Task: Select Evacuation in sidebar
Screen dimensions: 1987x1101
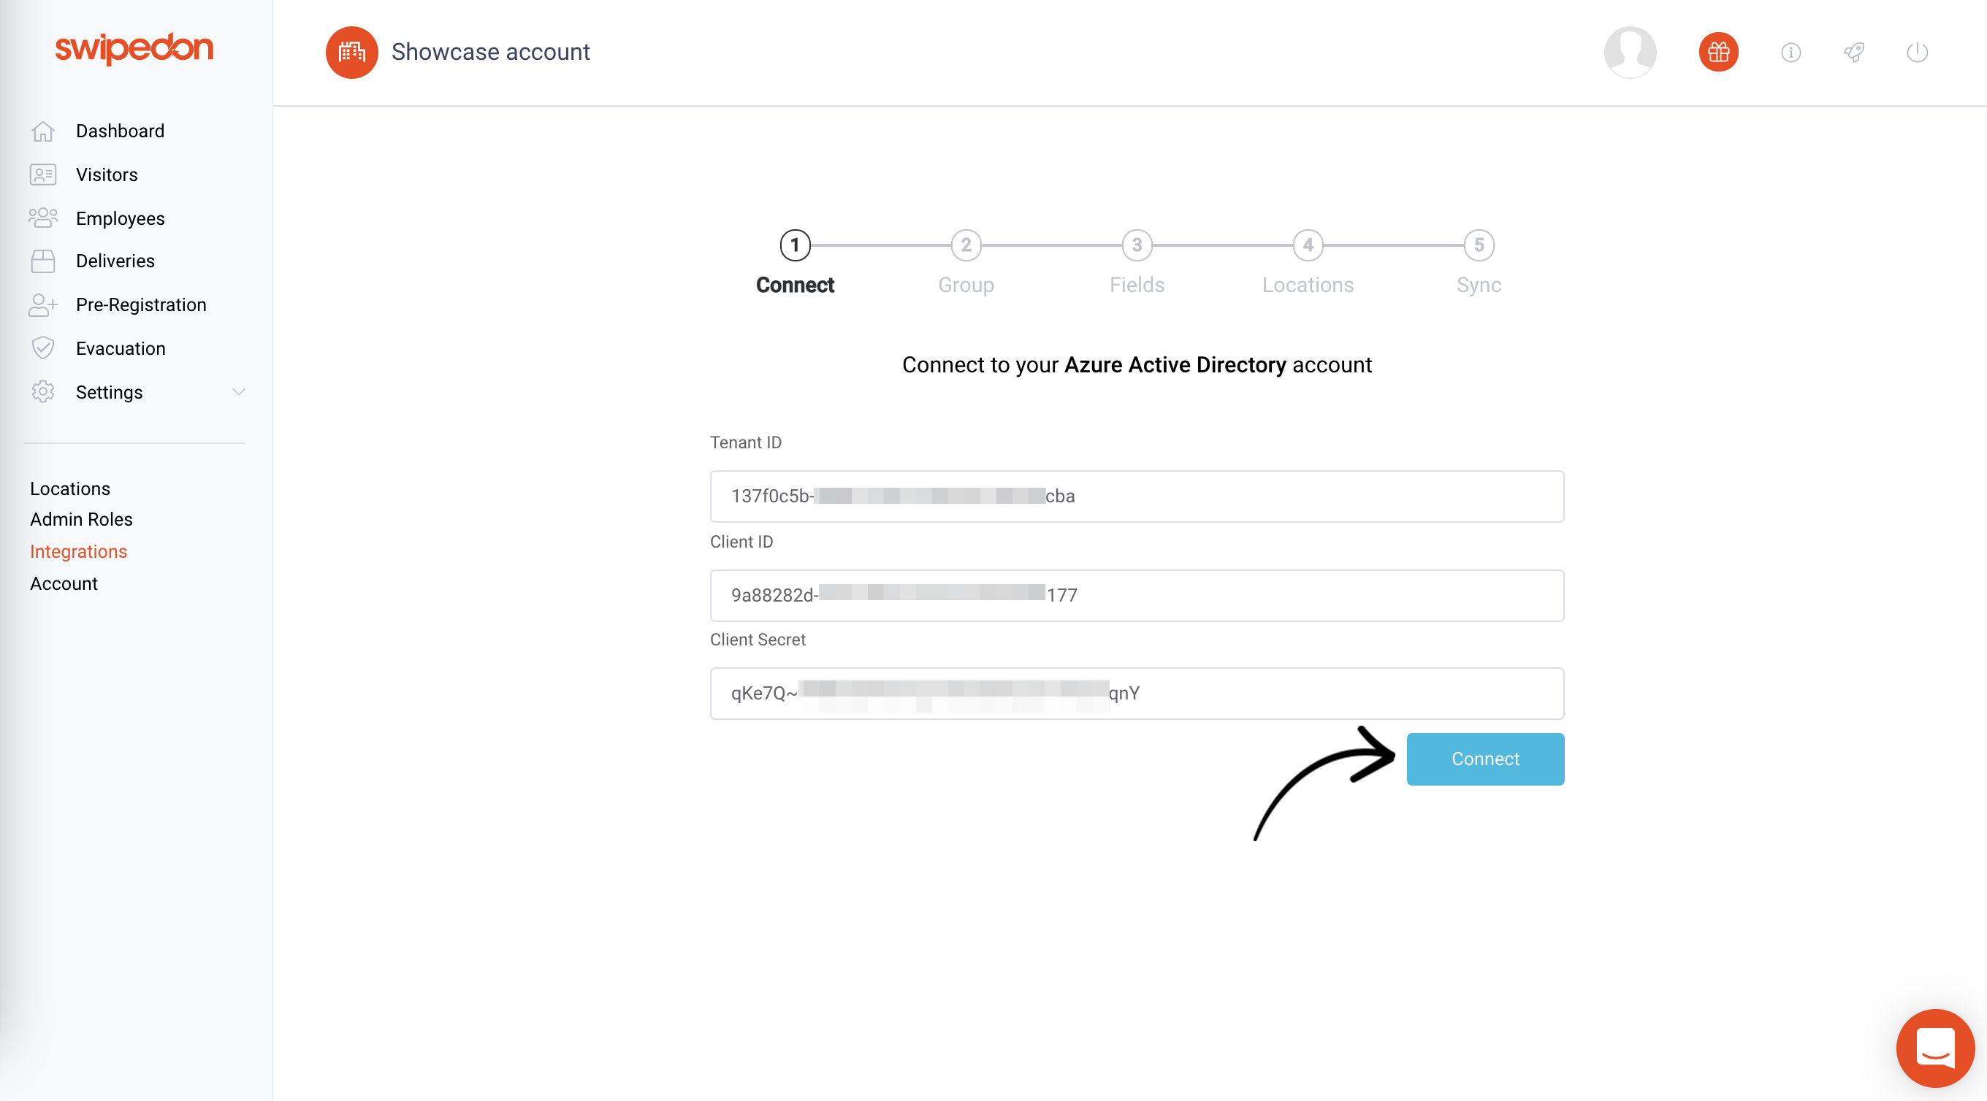Action: (121, 348)
